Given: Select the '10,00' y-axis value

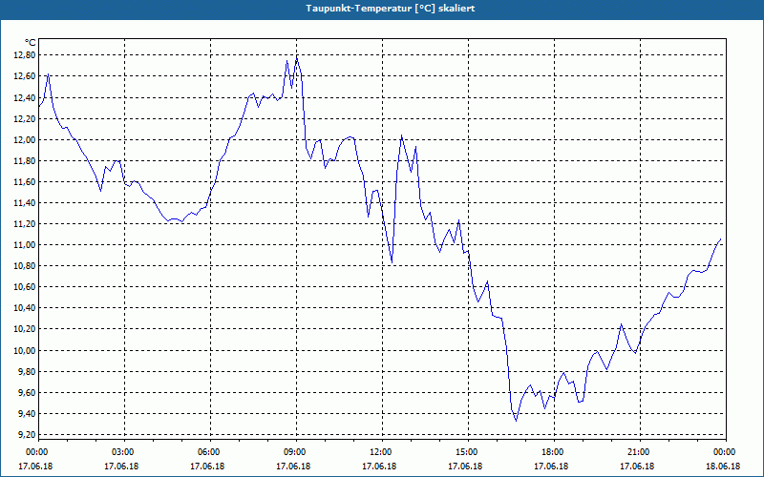Looking at the screenshot, I should tap(26, 350).
